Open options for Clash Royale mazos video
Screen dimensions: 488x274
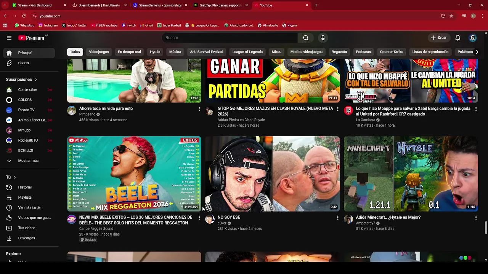coord(337,109)
